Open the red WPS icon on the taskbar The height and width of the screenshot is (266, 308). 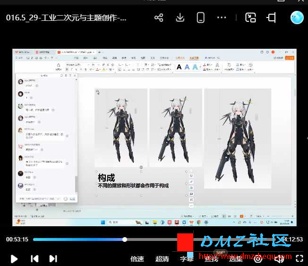click(191, 222)
